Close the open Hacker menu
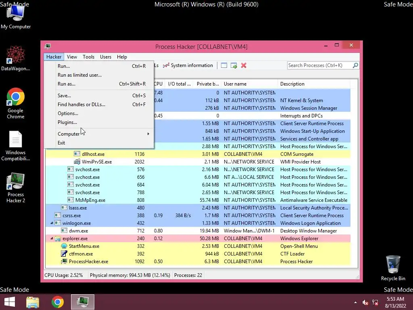Image resolution: width=413 pixels, height=310 pixels. [x=54, y=57]
